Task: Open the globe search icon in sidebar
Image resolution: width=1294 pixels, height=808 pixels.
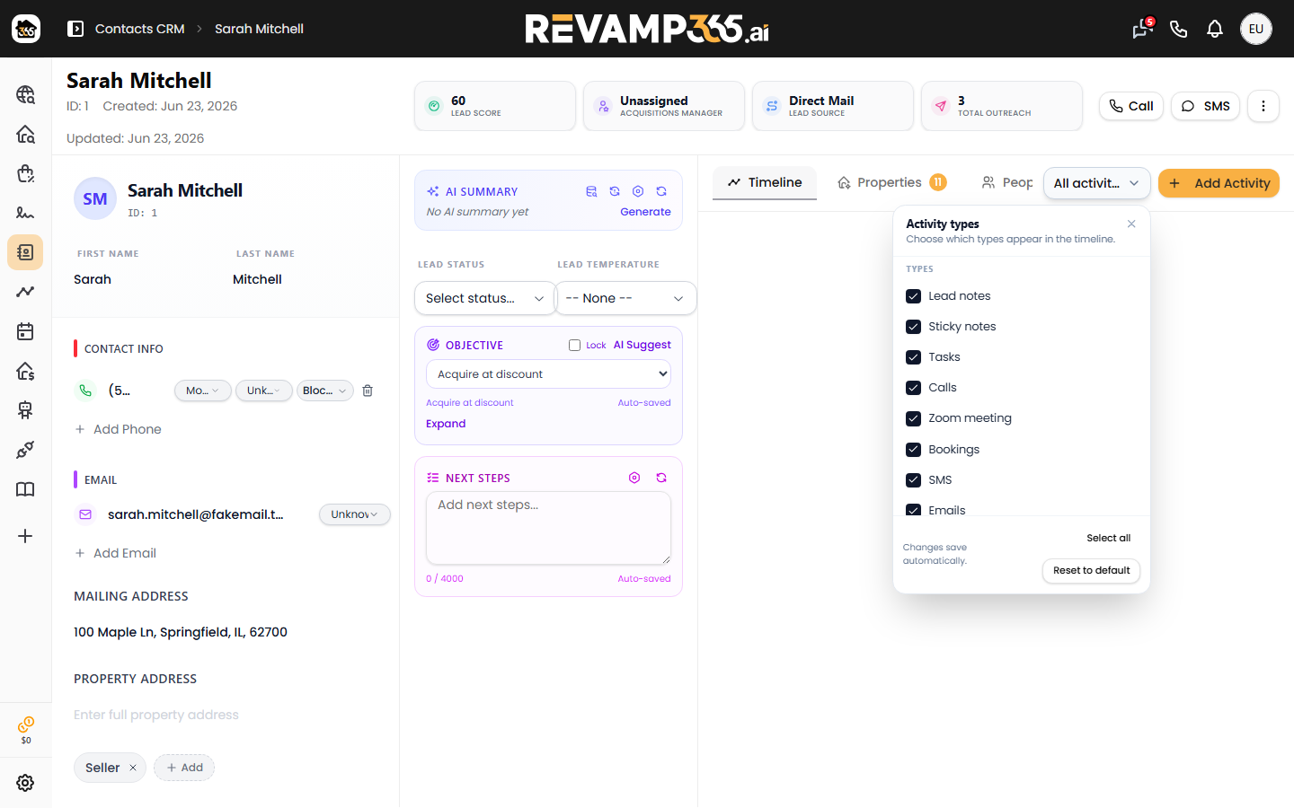Action: (25, 94)
